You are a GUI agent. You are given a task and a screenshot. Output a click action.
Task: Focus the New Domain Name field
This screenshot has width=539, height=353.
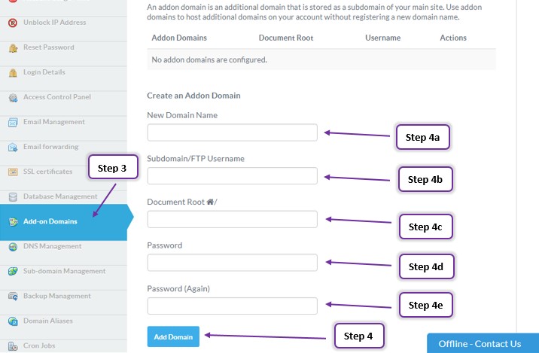[x=233, y=132]
